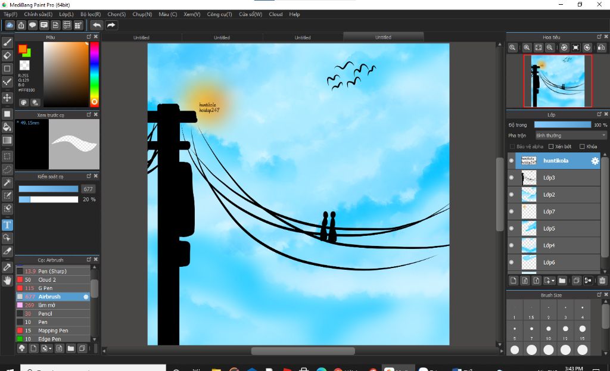Select the Mapping Pen brush
610x371 pixels.
pos(53,331)
